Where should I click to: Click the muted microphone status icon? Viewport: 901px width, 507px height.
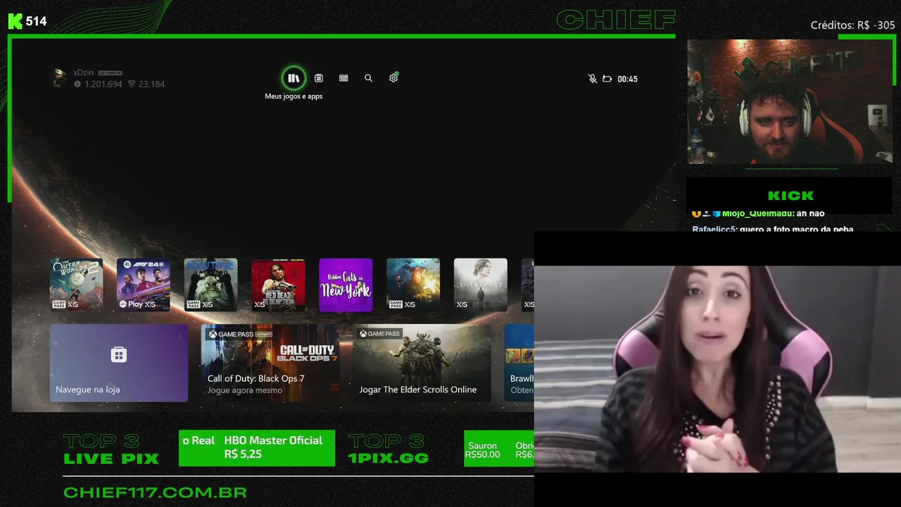click(x=593, y=79)
